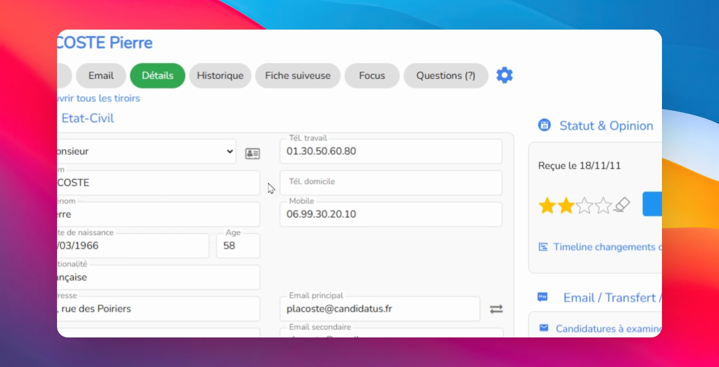This screenshot has height=367, width=719.
Task: Collapse the Statut & Opinion section
Action: coord(606,126)
